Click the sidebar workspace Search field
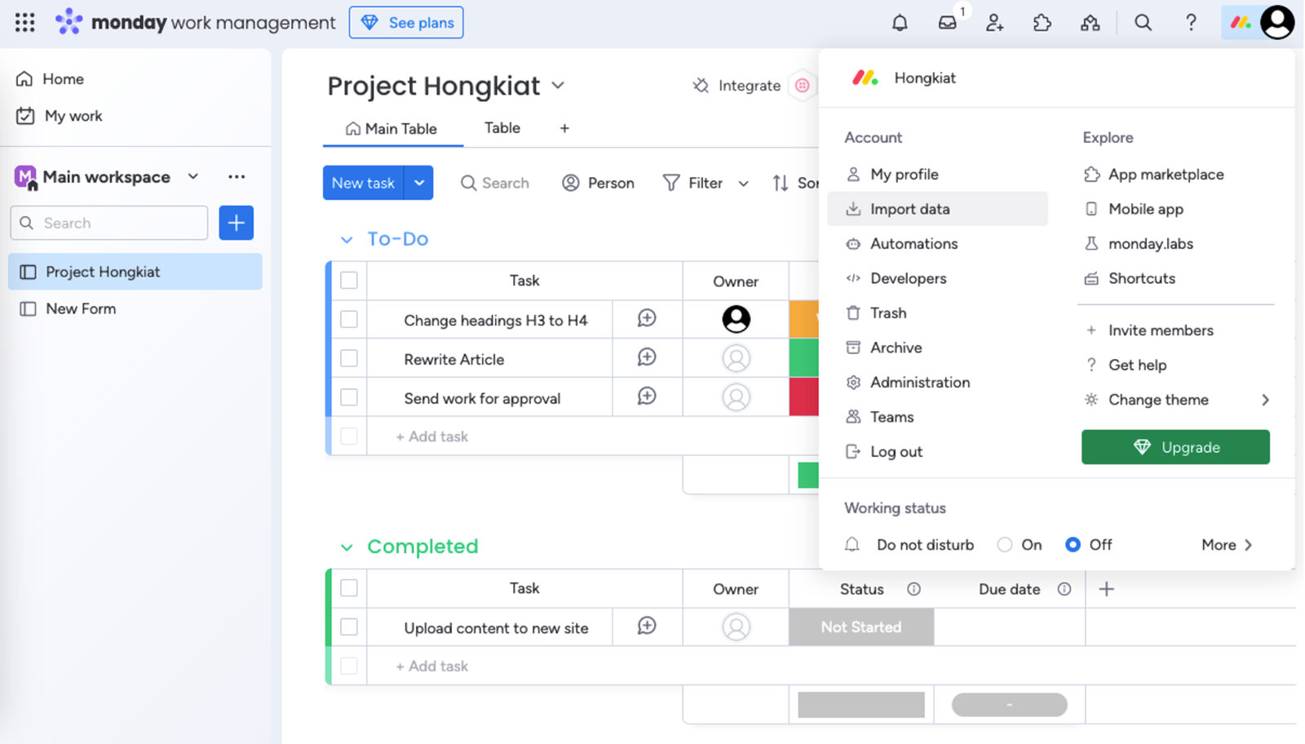1305x744 pixels. tap(109, 223)
